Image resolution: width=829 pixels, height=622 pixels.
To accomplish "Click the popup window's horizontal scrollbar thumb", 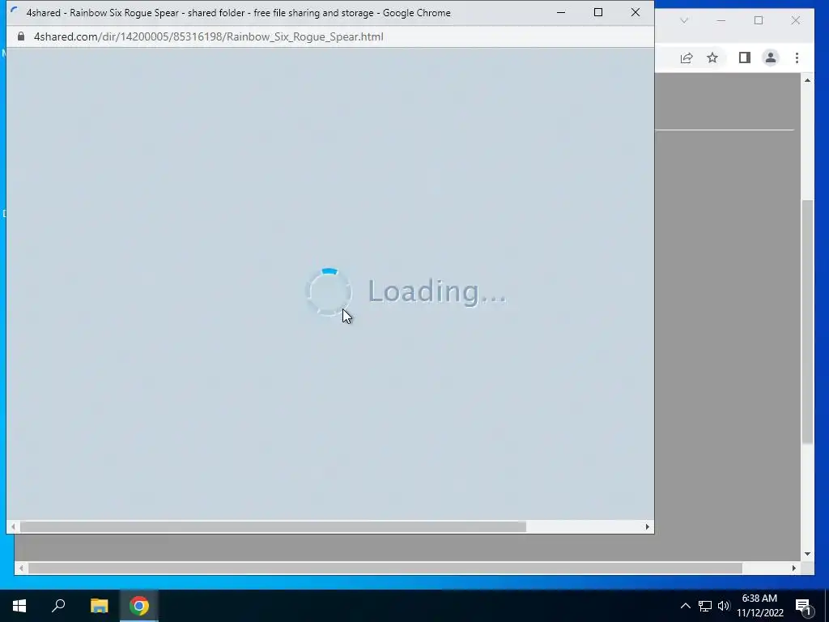I will 273,526.
